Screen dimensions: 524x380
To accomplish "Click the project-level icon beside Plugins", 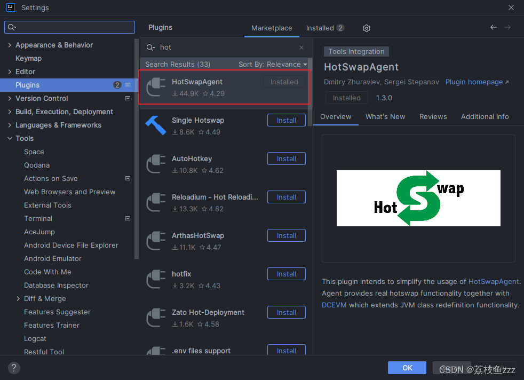I will pyautogui.click(x=128, y=85).
